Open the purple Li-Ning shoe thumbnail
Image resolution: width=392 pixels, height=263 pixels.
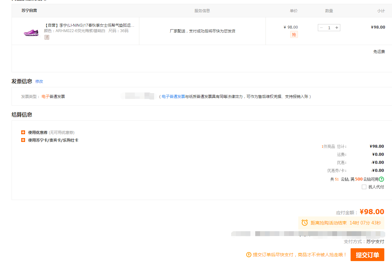pyautogui.click(x=31, y=32)
